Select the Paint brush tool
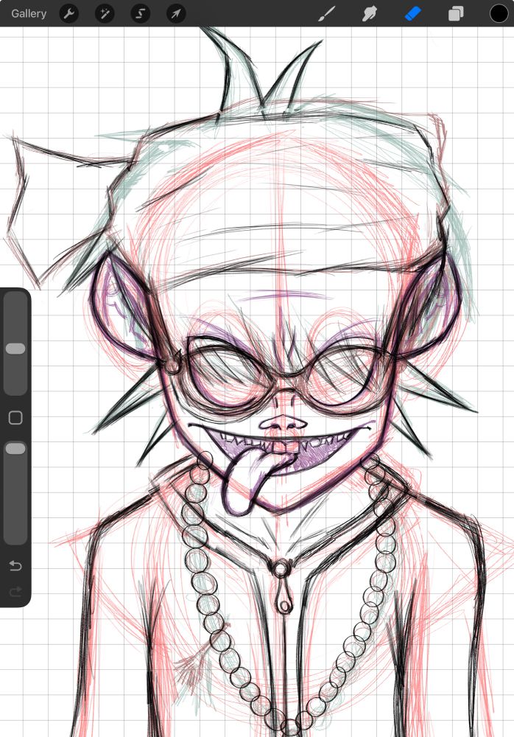The height and width of the screenshot is (737, 514). point(326,13)
